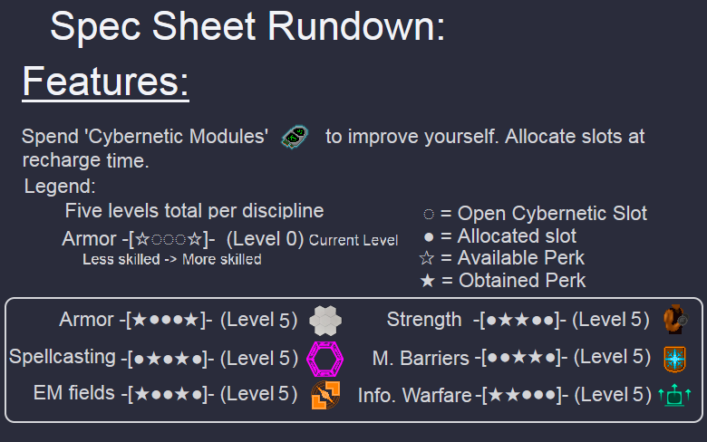Click the Spec Sheet Rundown title
This screenshot has width=707, height=442.
247,26
